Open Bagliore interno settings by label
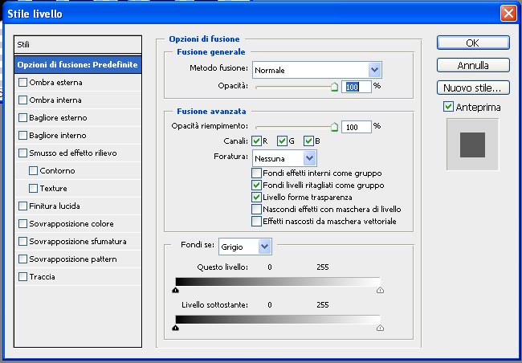This screenshot has width=522, height=363. pyautogui.click(x=58, y=135)
